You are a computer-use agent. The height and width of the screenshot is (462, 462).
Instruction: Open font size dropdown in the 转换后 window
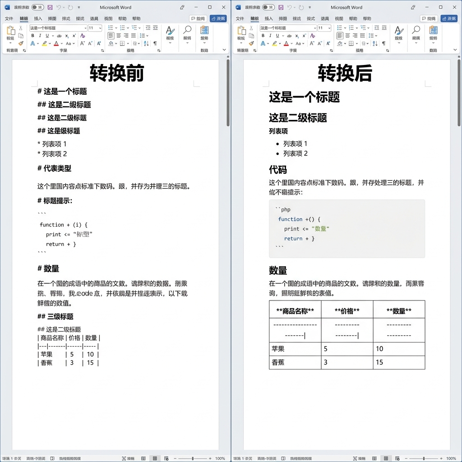tap(329, 28)
